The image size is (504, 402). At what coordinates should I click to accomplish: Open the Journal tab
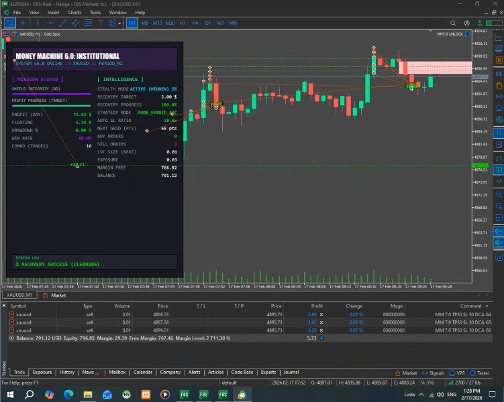tap(291, 372)
